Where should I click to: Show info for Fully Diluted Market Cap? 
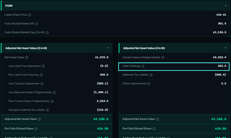point(47,33)
